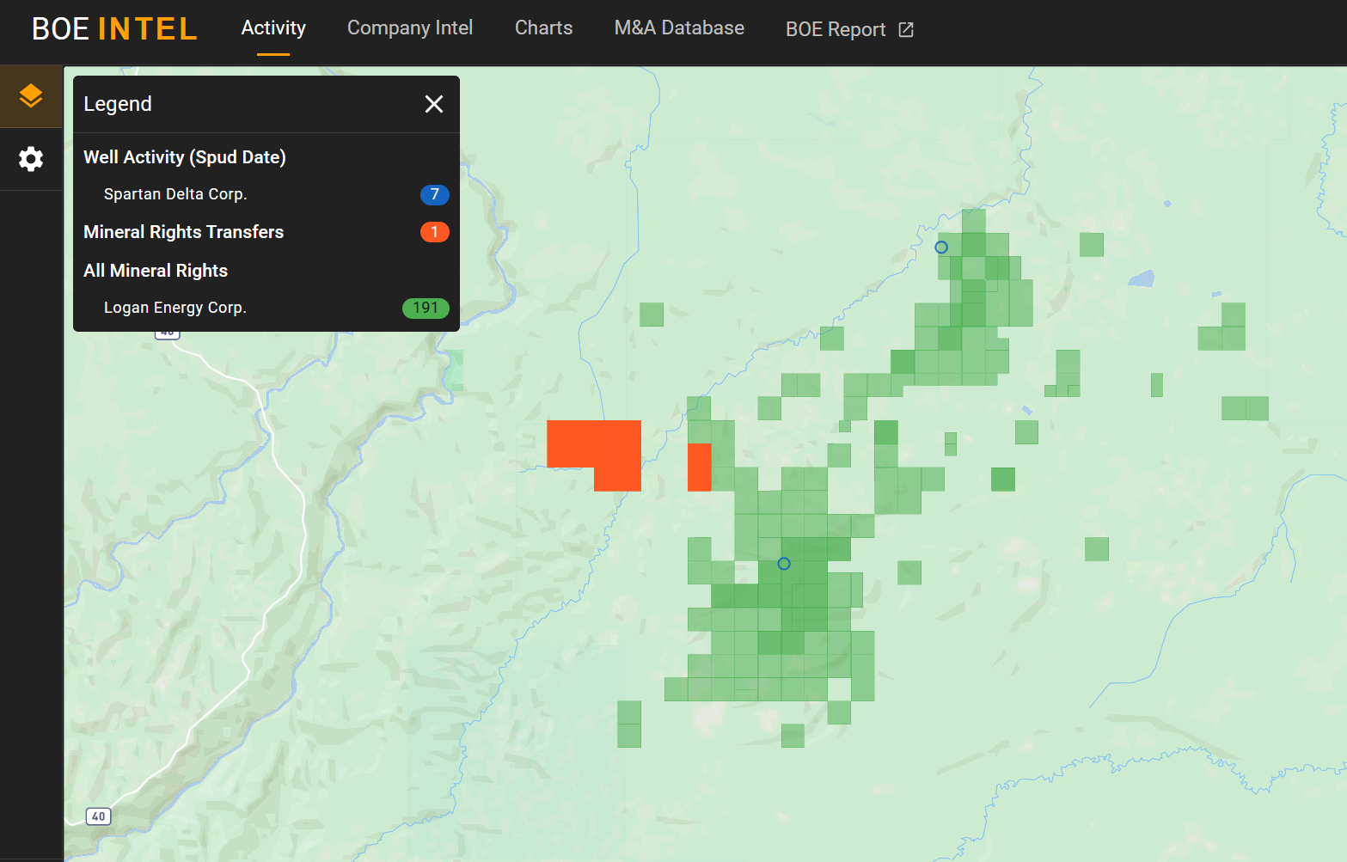Select the well marker circle in the northern cluster
This screenshot has height=862, width=1347.
pos(941,248)
